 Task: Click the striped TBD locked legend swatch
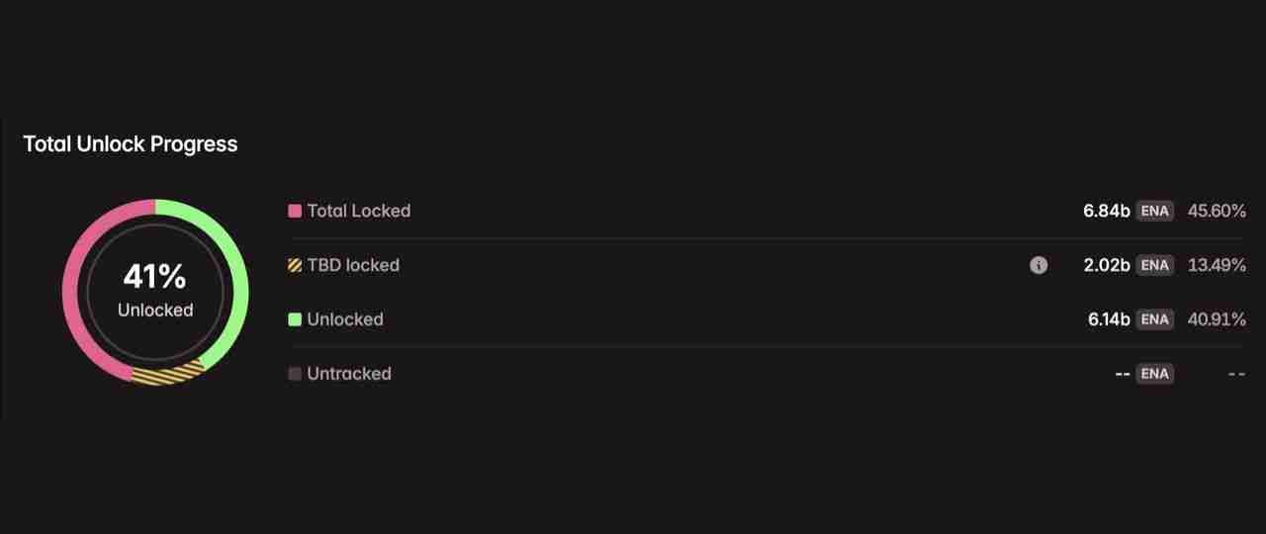tap(295, 265)
